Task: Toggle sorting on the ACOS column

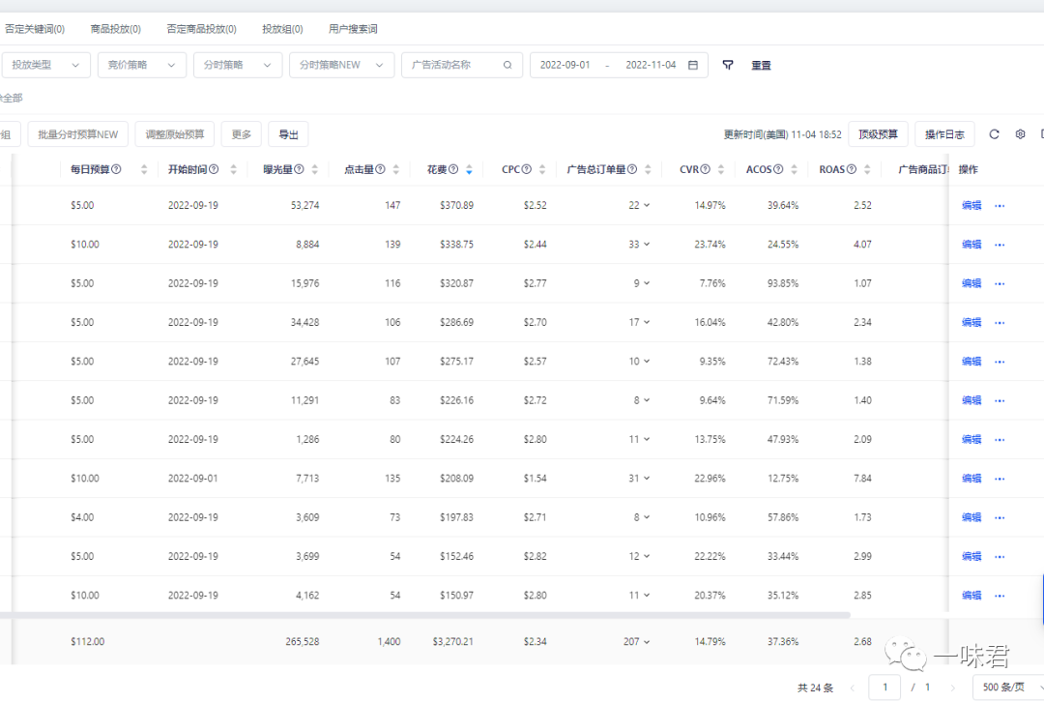Action: (x=794, y=169)
